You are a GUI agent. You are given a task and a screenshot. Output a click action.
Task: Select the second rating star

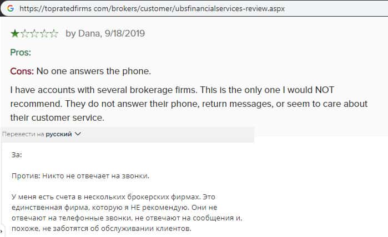pos(24,34)
